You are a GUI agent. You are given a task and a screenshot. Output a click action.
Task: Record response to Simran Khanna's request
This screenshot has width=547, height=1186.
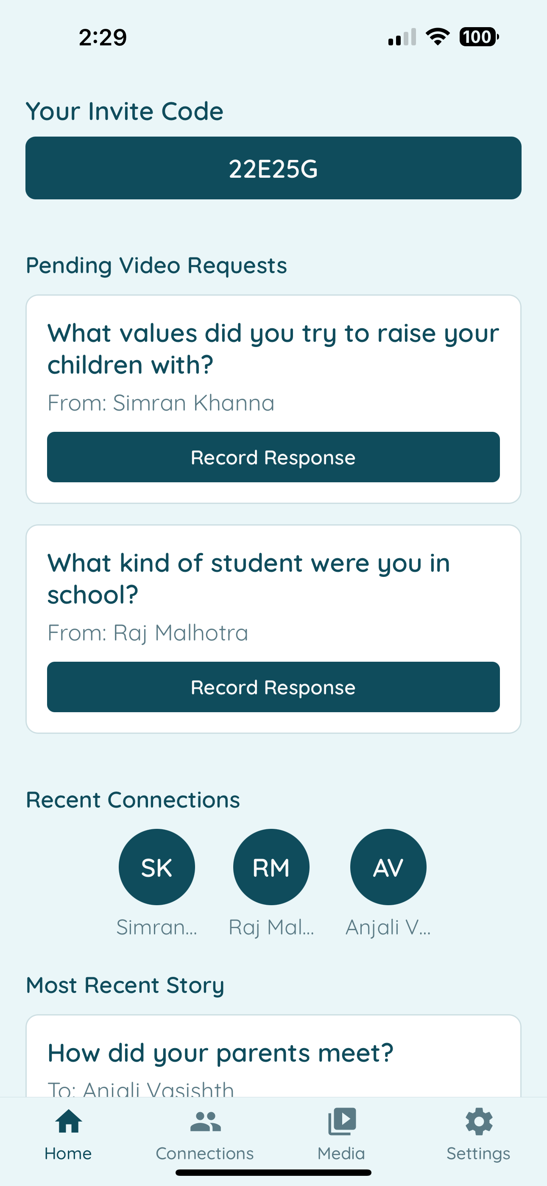[x=273, y=457]
